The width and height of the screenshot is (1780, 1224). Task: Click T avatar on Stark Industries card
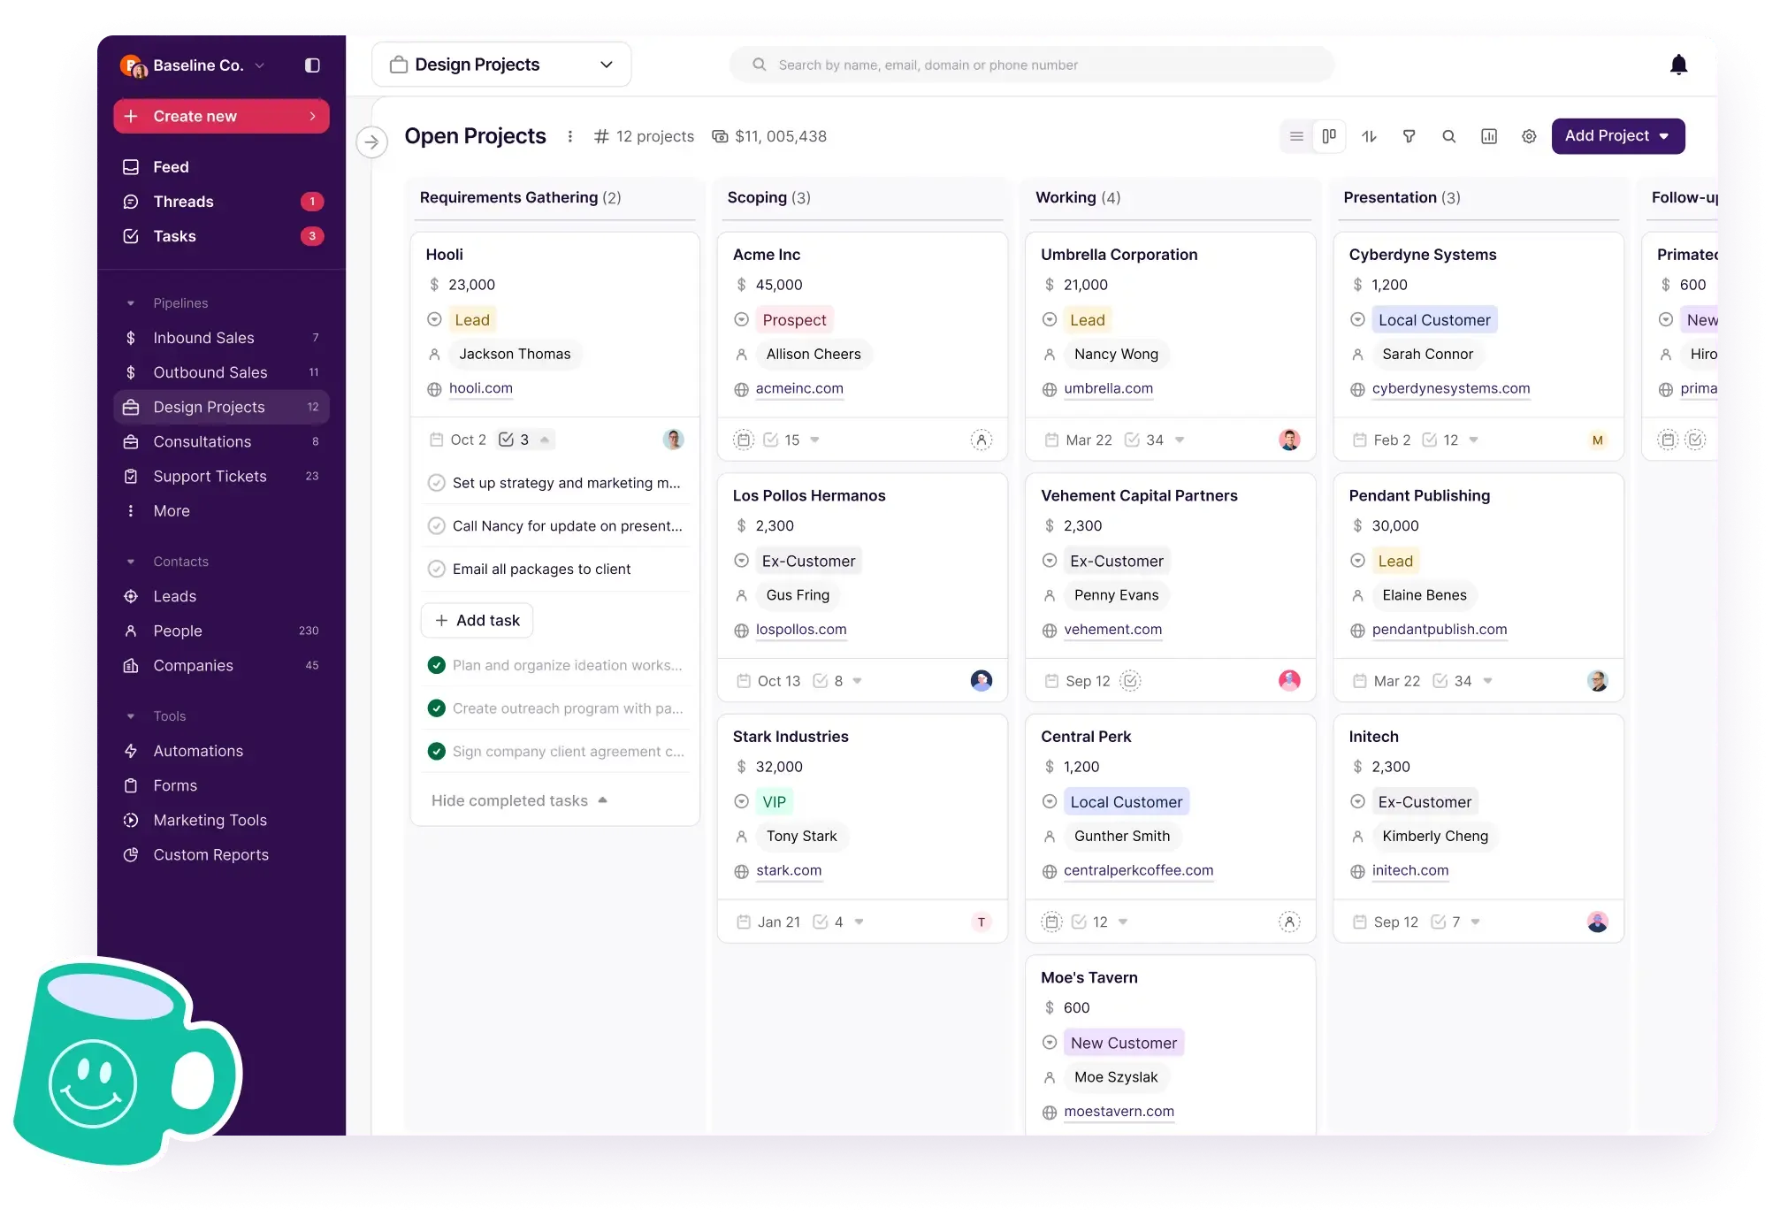982,922
